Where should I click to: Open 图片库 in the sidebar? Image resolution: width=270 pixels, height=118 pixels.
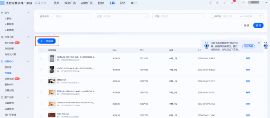coord(8,67)
